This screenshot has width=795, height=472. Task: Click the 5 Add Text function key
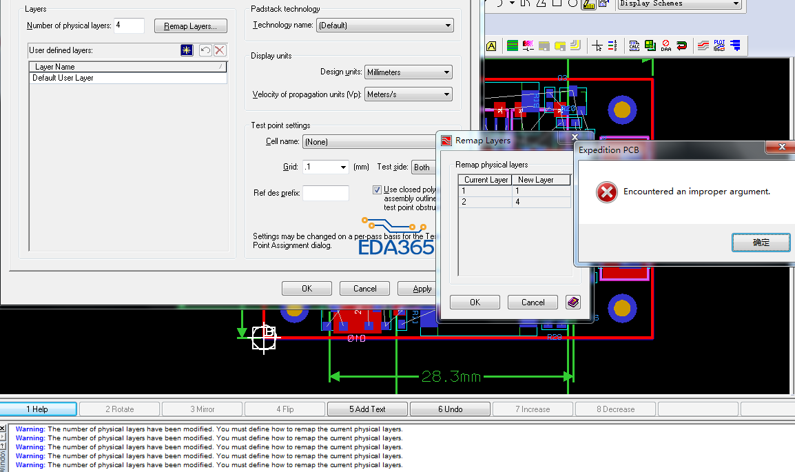[x=368, y=409]
